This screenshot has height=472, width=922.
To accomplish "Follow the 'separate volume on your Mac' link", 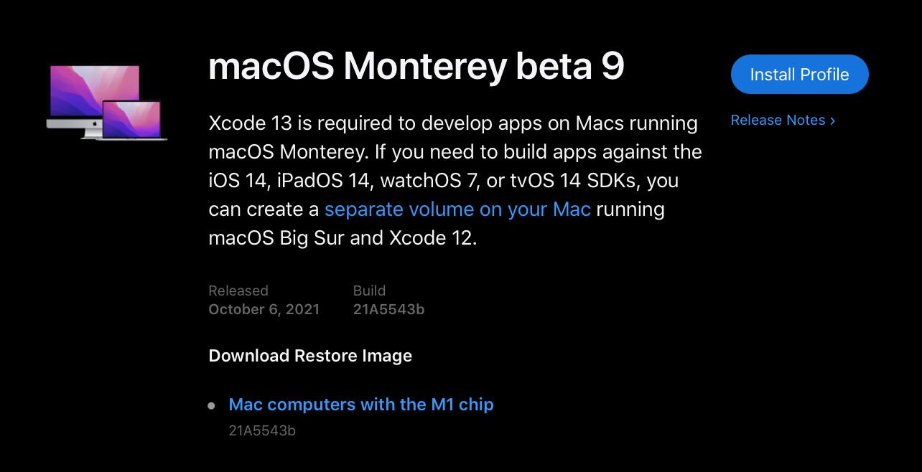I will point(457,209).
